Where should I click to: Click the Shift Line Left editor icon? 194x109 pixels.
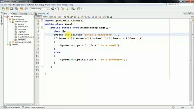click(x=93, y=17)
